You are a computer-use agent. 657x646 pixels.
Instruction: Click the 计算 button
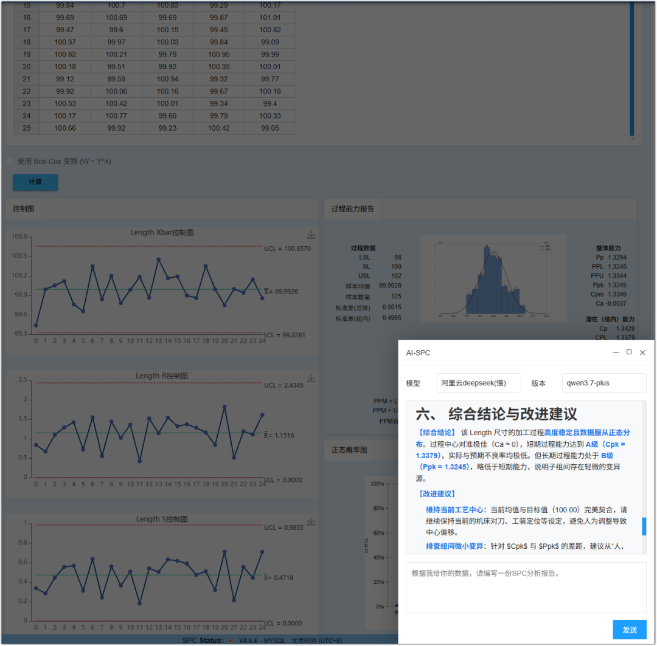click(35, 182)
